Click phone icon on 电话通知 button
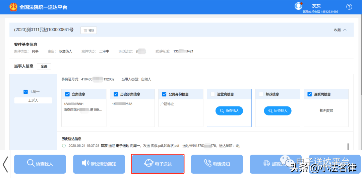The image size is (362, 178). 207,164
